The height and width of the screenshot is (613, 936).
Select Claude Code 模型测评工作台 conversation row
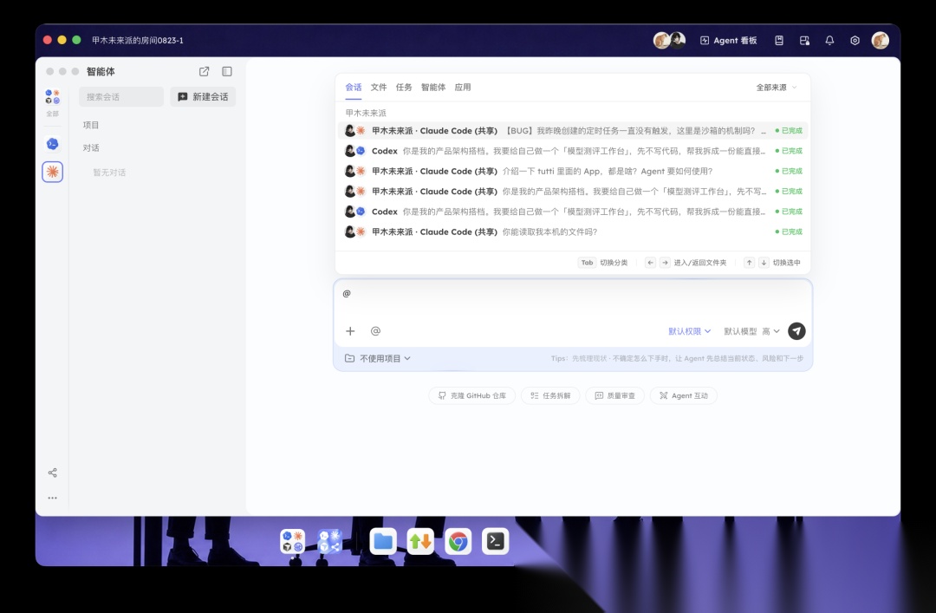pos(573,192)
